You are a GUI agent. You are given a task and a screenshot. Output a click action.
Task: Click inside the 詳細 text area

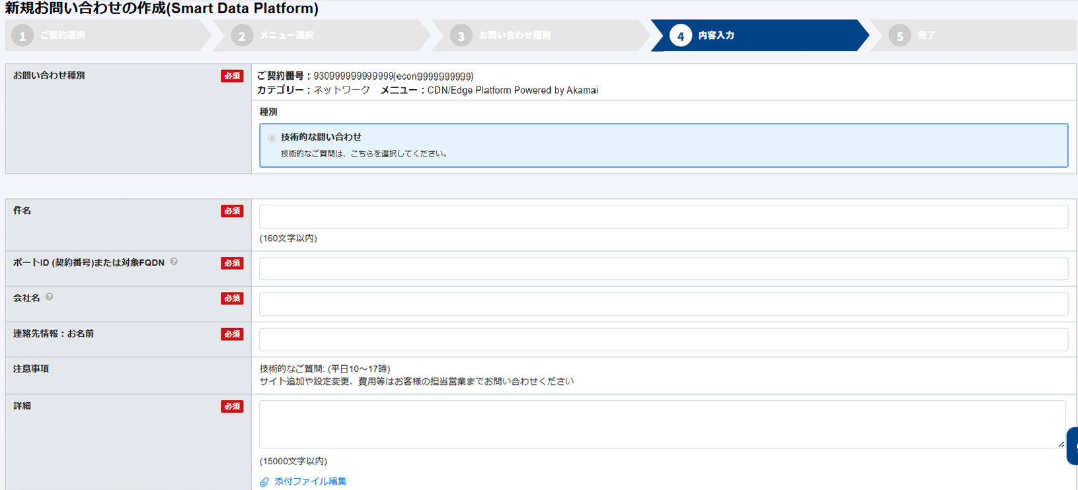point(661,424)
